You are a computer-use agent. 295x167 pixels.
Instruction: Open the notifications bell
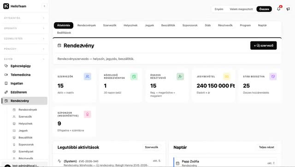pyautogui.click(x=278, y=9)
